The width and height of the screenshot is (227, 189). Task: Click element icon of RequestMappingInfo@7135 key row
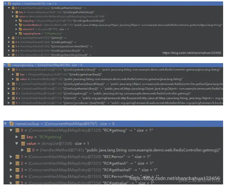17,74
